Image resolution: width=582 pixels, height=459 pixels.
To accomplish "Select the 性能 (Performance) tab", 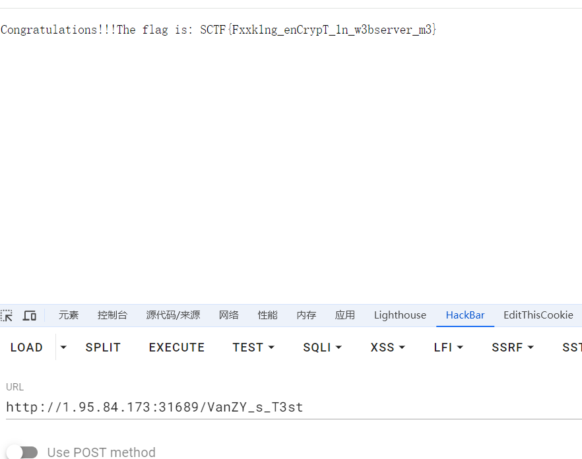I will [267, 315].
